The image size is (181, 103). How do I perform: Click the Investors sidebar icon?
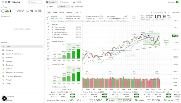point(3,57)
